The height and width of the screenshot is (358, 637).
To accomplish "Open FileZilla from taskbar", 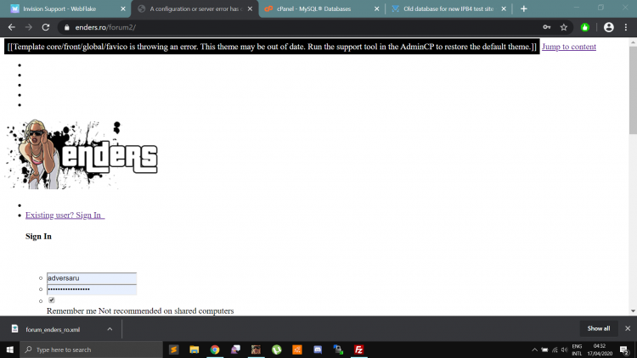I will [x=359, y=350].
